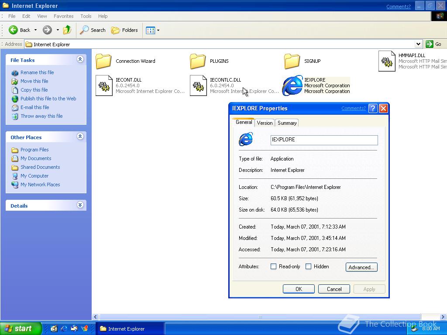The width and height of the screenshot is (447, 335).
Task: Click the IEXPLORE file name field
Action: pos(324,140)
